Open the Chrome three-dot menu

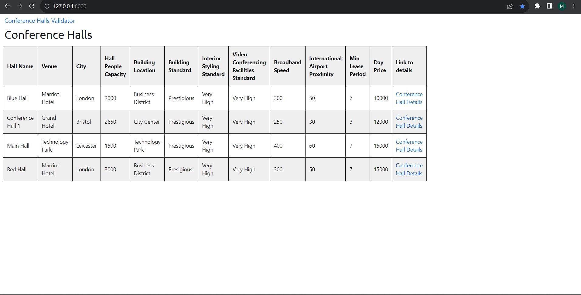pos(574,6)
